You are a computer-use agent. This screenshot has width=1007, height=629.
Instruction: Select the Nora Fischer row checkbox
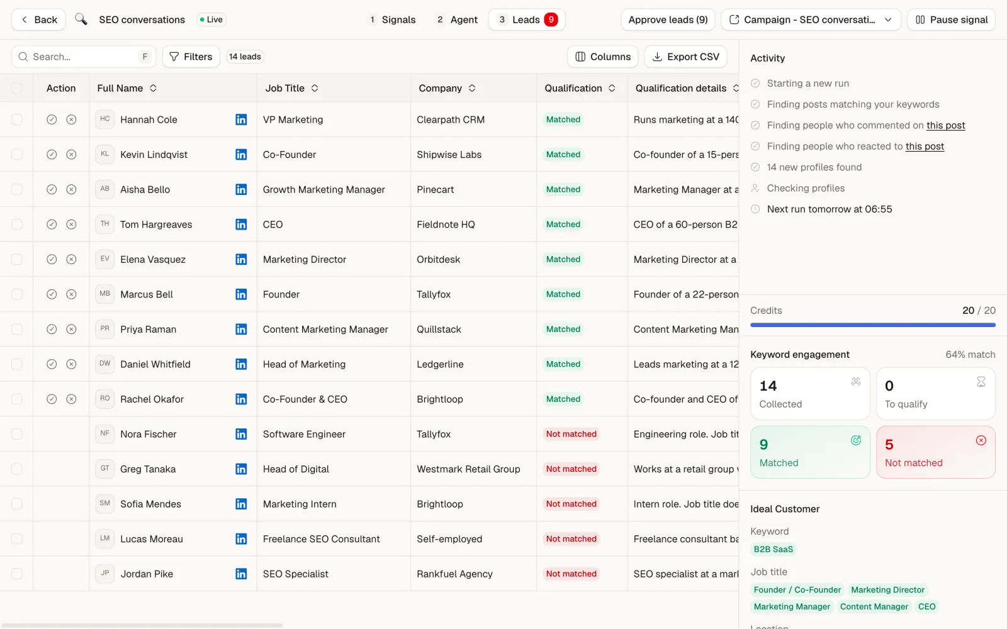17,434
